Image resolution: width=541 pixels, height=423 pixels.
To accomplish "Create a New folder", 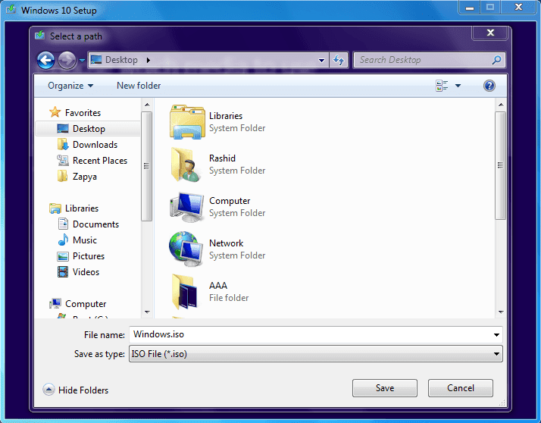I will [x=139, y=86].
